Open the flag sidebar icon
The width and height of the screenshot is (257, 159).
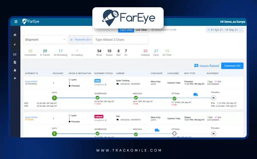point(15,78)
